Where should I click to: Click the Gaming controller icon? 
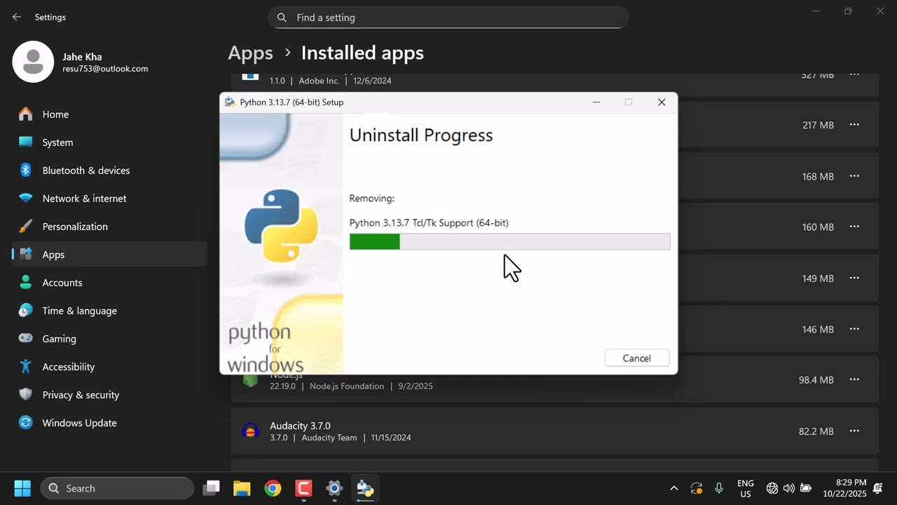26,338
